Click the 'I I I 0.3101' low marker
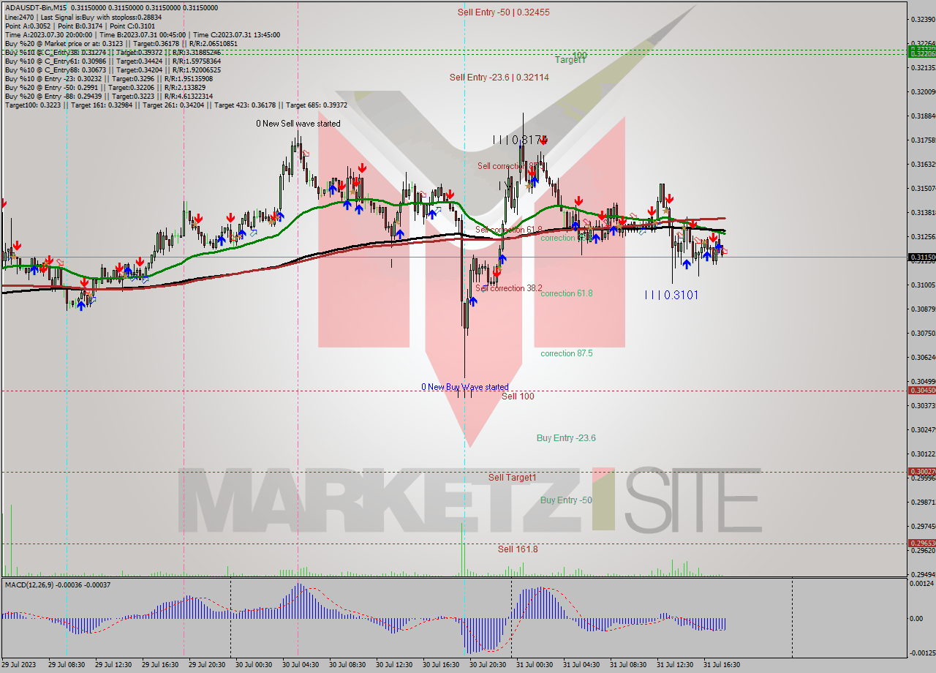The height and width of the screenshot is (673, 936). (x=671, y=295)
